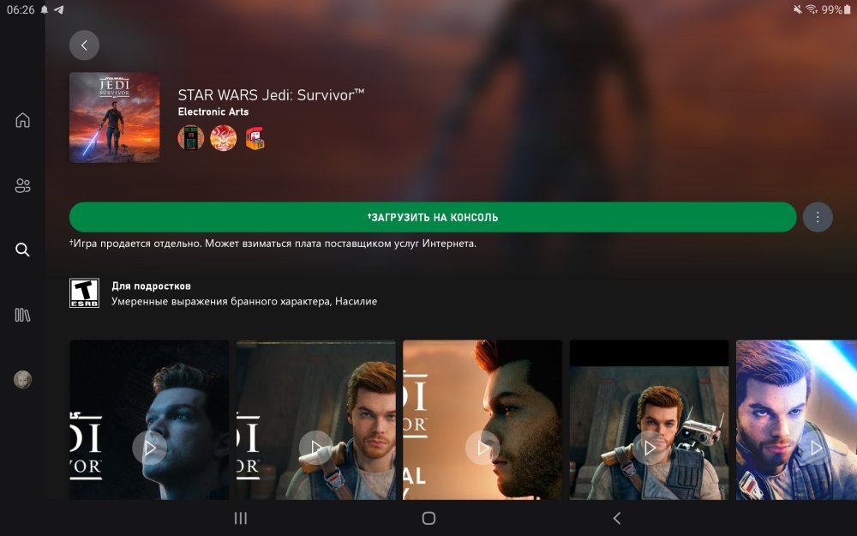Image resolution: width=857 pixels, height=536 pixels.
Task: Tap the Jedi Survivor cover art
Action: [114, 117]
